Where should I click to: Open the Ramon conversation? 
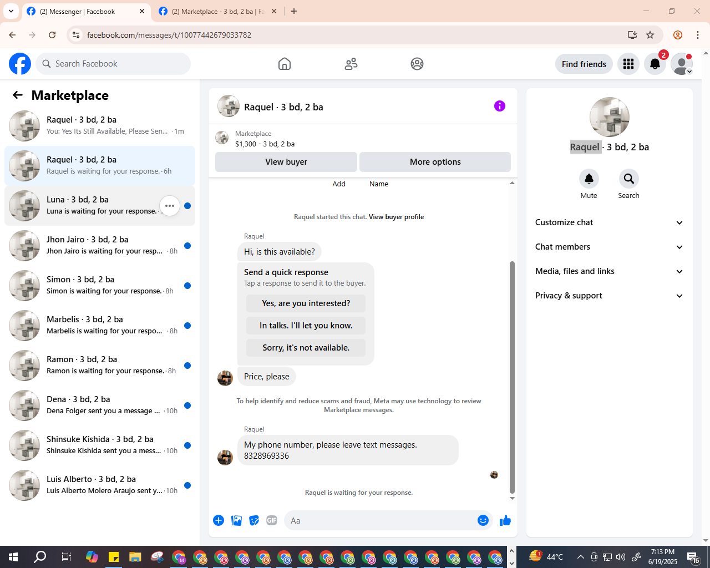point(100,366)
